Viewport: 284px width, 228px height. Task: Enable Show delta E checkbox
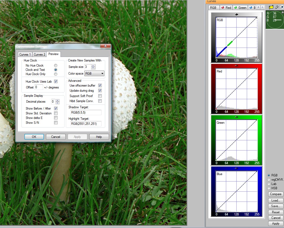click(x=56, y=118)
